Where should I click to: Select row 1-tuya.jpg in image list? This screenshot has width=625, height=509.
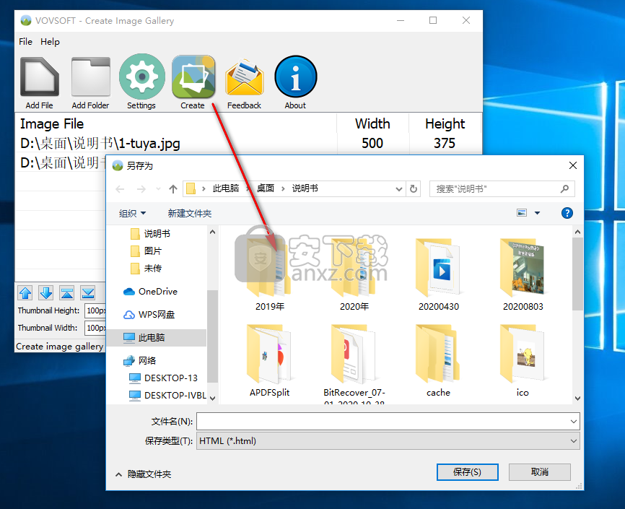[248, 143]
